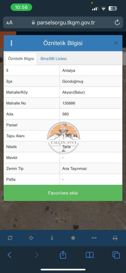The height and width of the screenshot is (273, 126).
Task: Open the AA reader text size menu
Action: 10,23
